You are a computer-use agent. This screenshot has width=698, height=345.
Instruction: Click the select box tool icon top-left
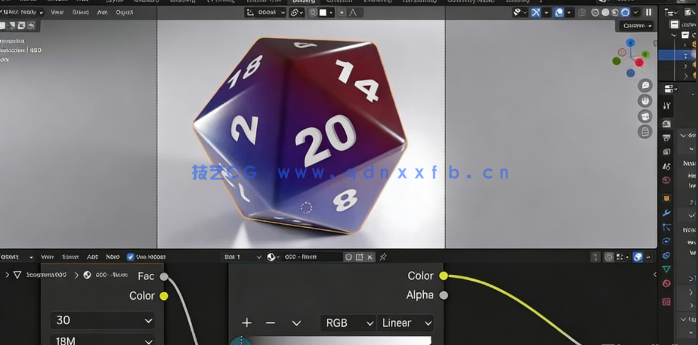tap(3, 26)
